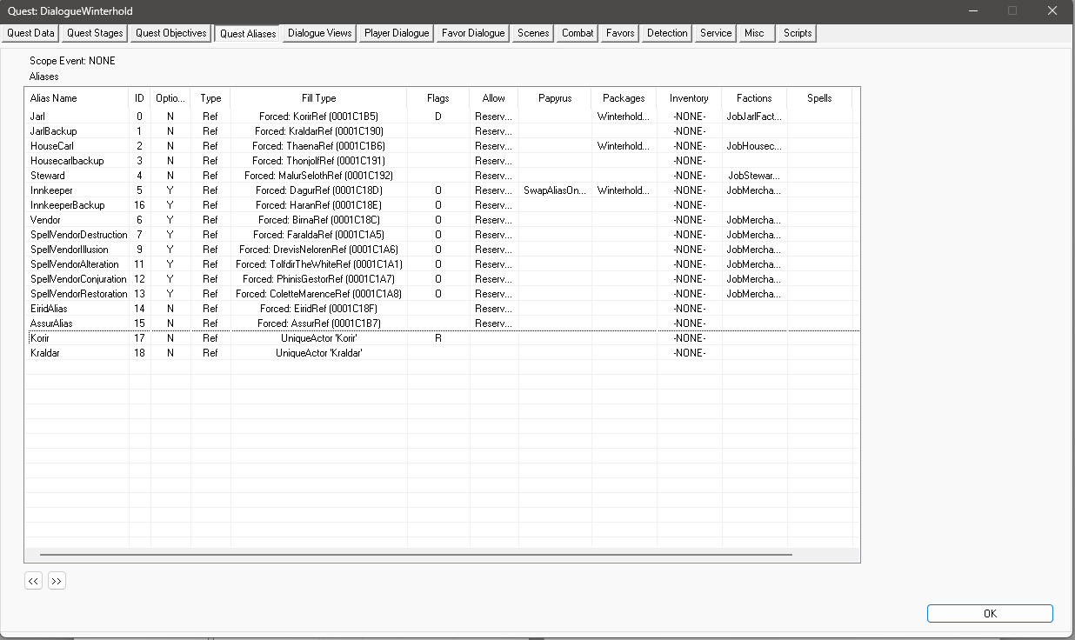Open the Detection tab
The image size is (1075, 640).
click(667, 33)
